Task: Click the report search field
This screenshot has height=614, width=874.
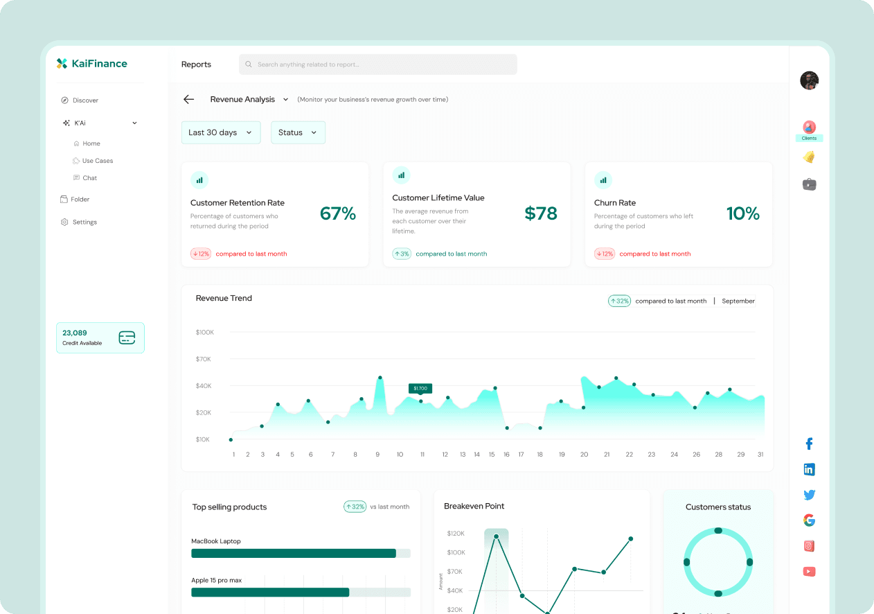Action: 378,64
